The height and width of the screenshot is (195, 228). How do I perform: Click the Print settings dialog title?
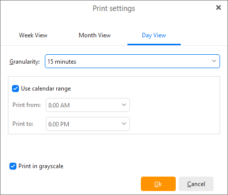[x=114, y=8]
